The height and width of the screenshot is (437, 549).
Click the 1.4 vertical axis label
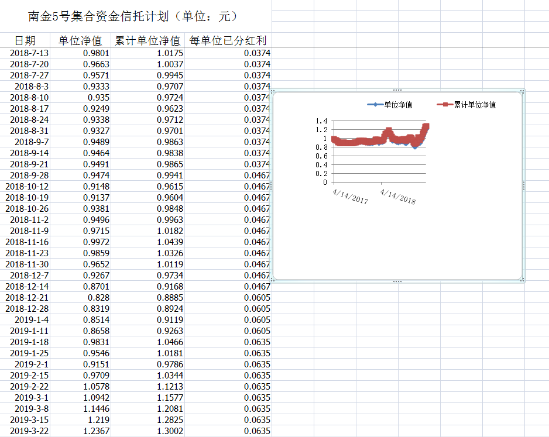click(321, 121)
